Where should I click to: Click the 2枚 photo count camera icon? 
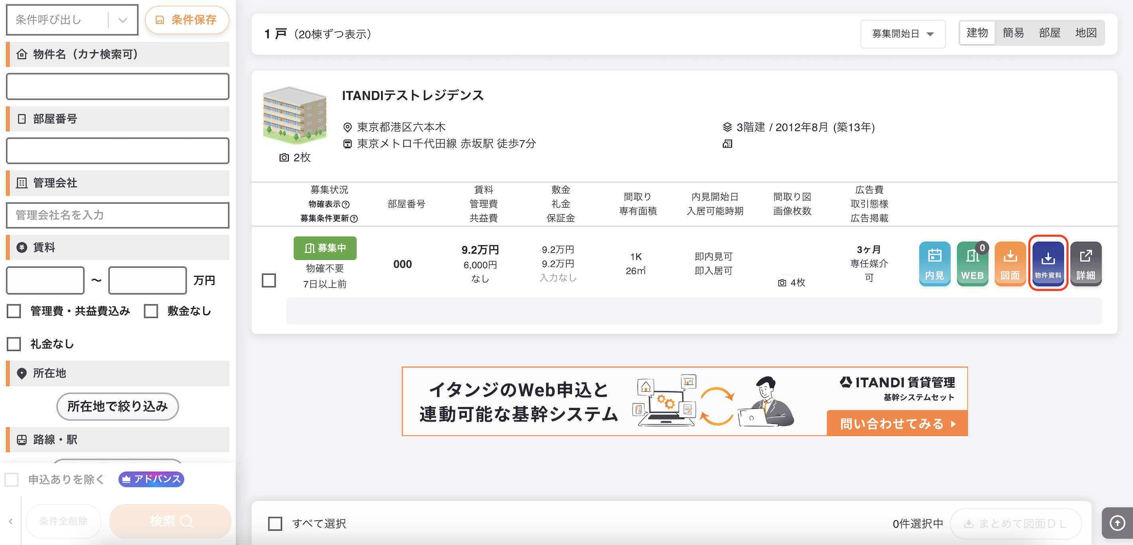point(284,157)
